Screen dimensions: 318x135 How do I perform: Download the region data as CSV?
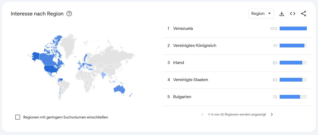pos(282,14)
